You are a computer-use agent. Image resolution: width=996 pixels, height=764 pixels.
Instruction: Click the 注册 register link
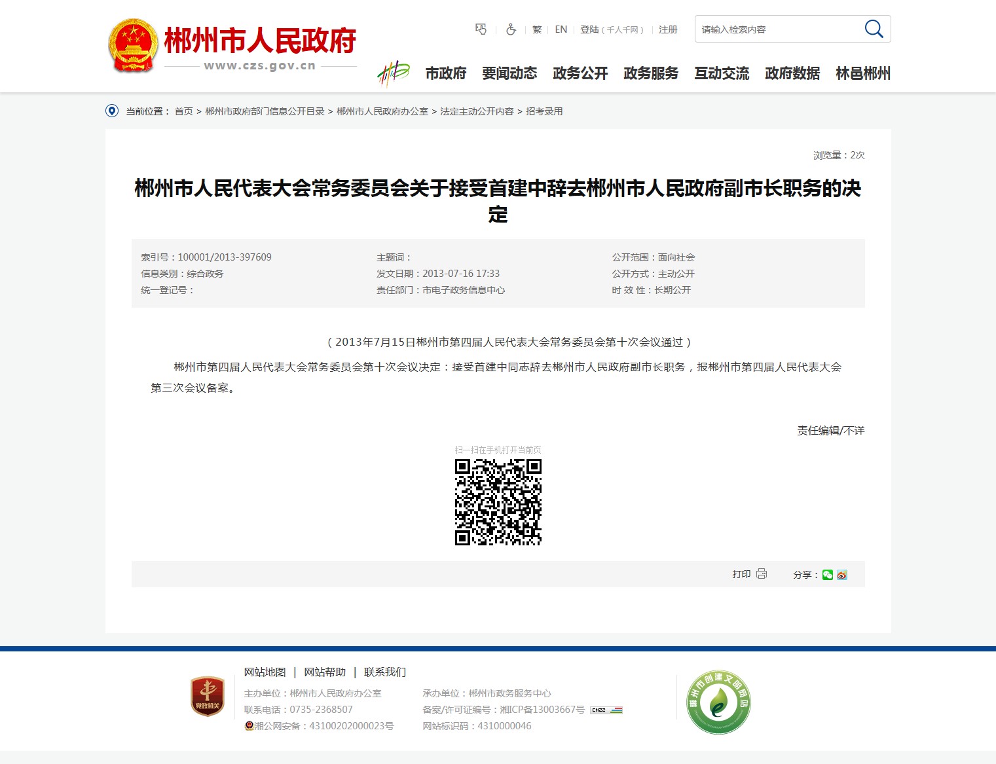(x=668, y=29)
